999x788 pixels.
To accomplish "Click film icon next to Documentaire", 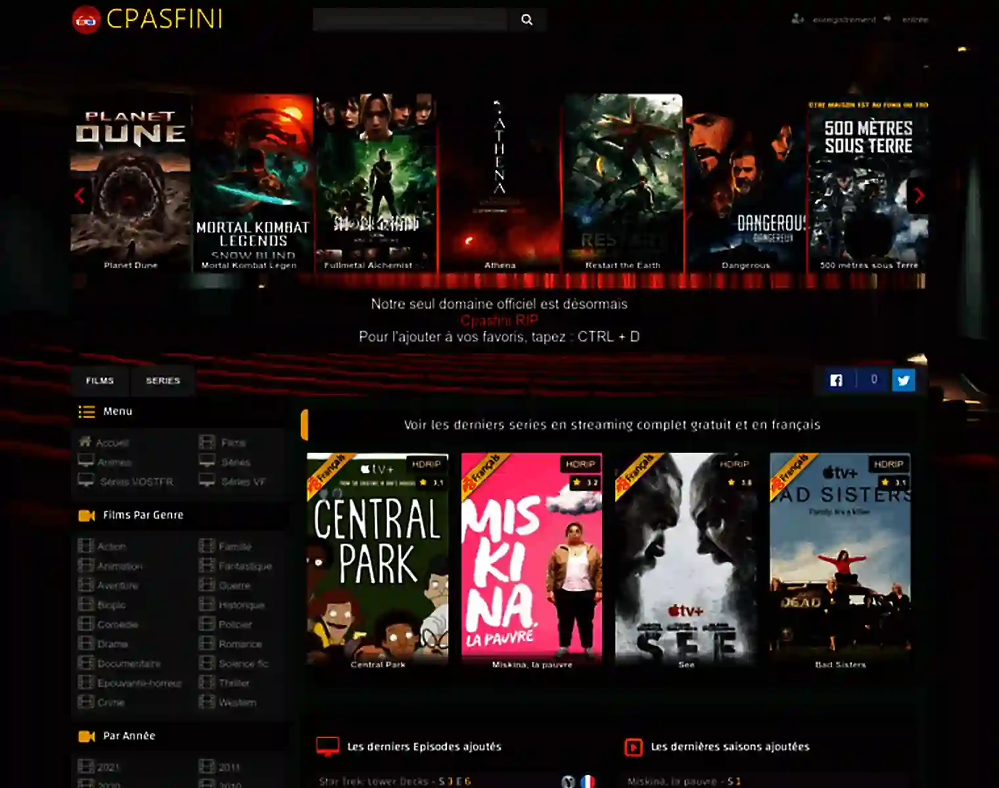I will [x=85, y=663].
